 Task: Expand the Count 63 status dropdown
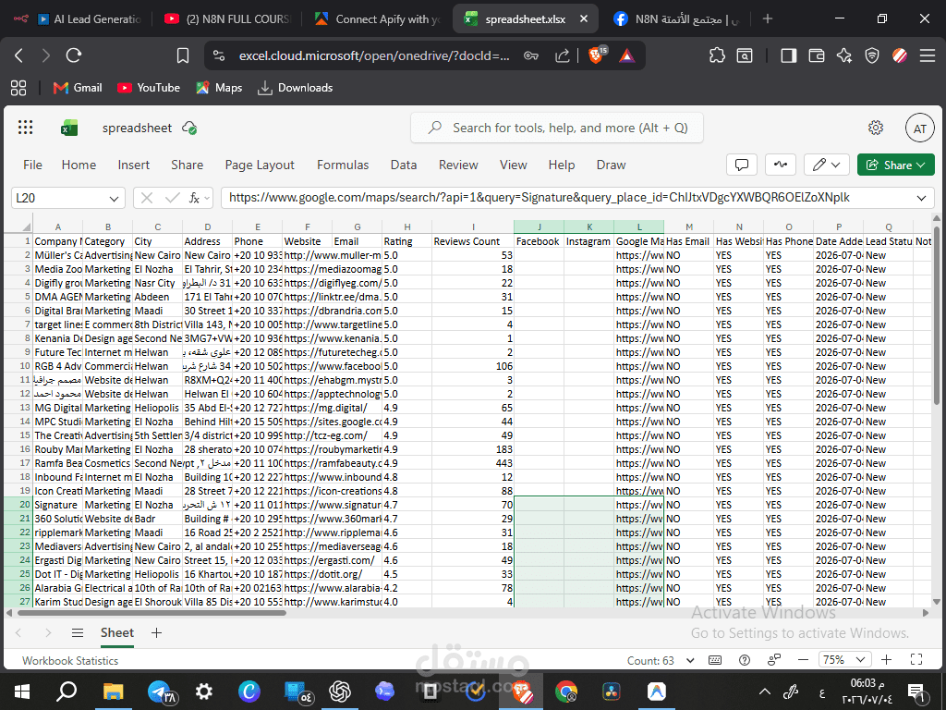pyautogui.click(x=690, y=660)
